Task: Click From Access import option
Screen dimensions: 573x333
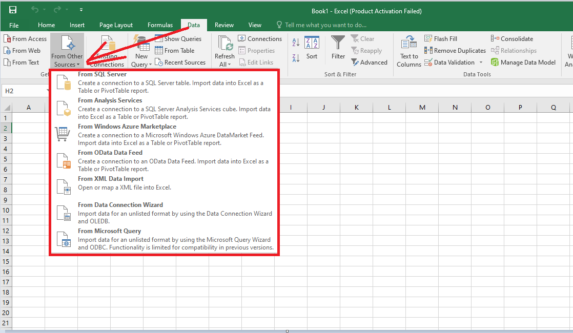Action: 25,38
